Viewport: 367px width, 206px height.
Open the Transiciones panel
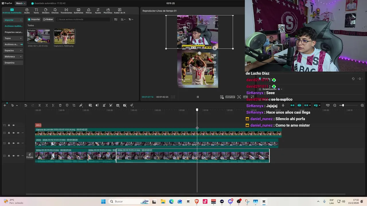pos(66,11)
